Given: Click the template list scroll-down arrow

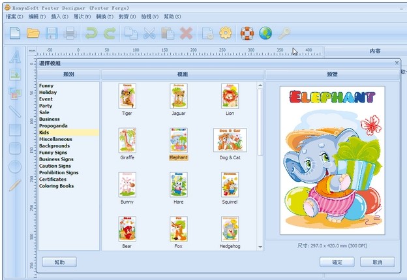Looking at the screenshot, I should click(260, 247).
